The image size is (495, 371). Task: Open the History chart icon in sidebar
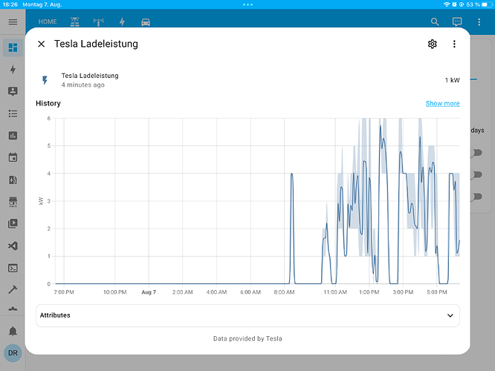click(13, 136)
